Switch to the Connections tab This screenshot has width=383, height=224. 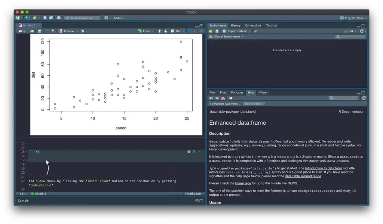(x=253, y=25)
